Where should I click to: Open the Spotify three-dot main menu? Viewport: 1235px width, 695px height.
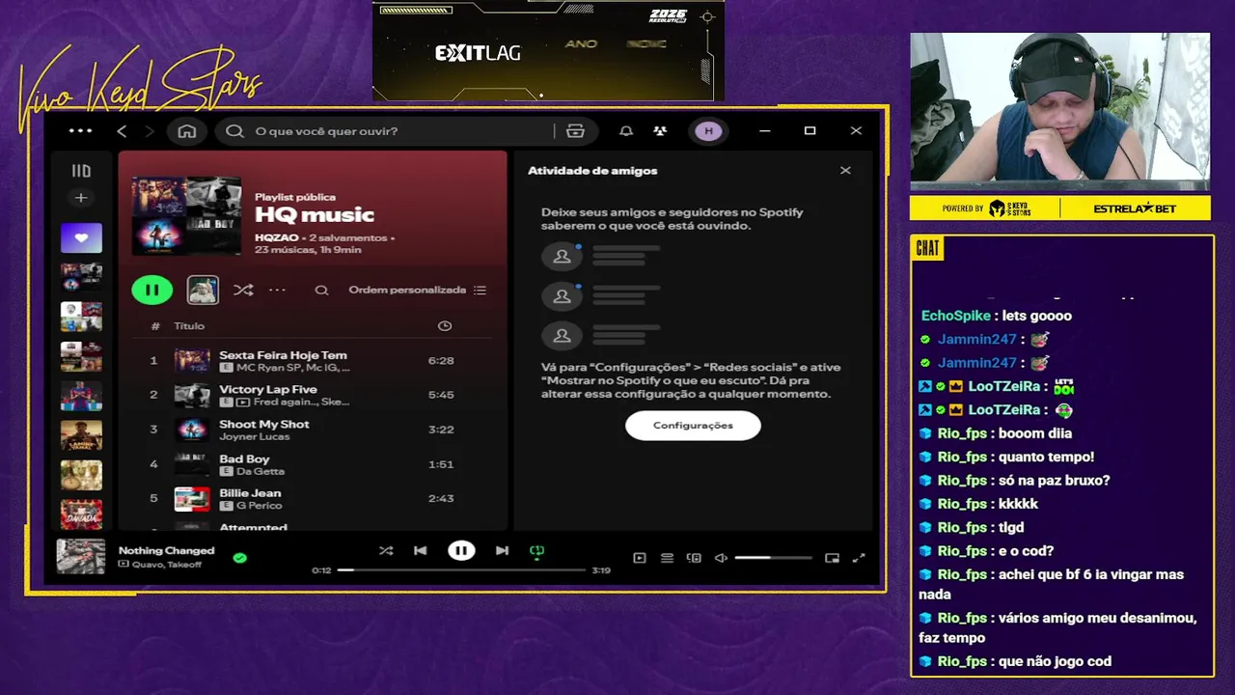point(81,131)
